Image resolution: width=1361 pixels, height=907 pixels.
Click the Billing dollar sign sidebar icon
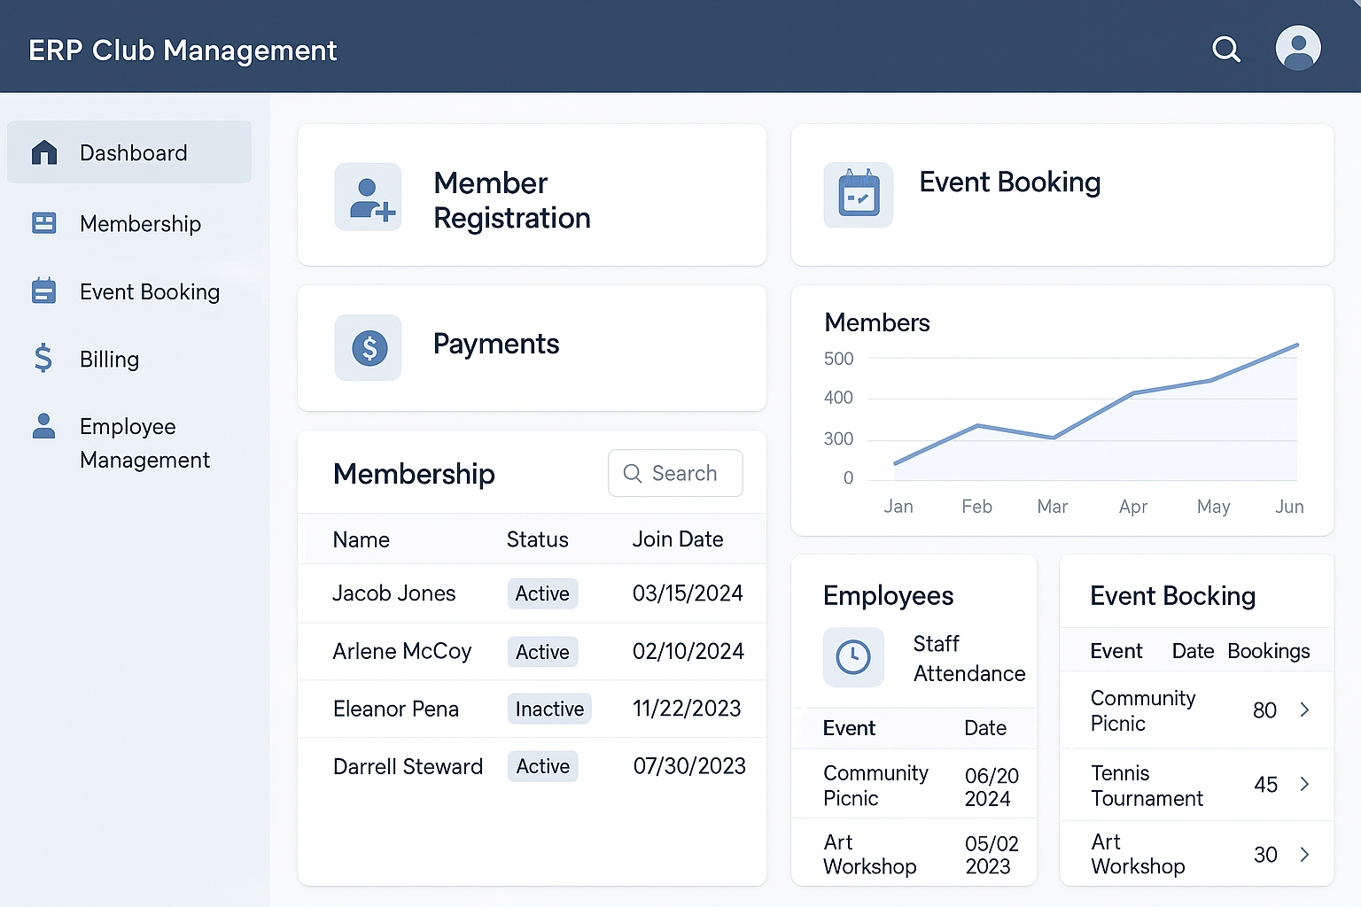pos(43,359)
